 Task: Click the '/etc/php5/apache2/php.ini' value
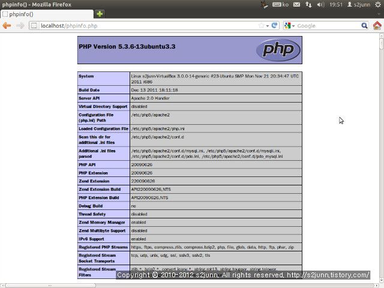[158, 128]
